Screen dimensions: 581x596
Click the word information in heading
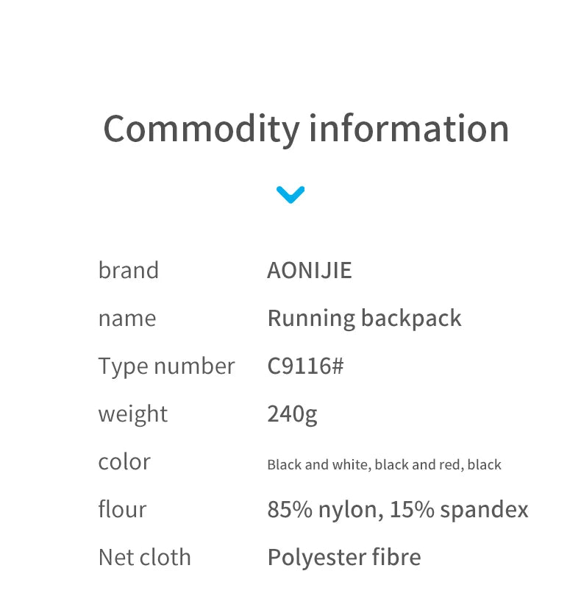tap(409, 128)
